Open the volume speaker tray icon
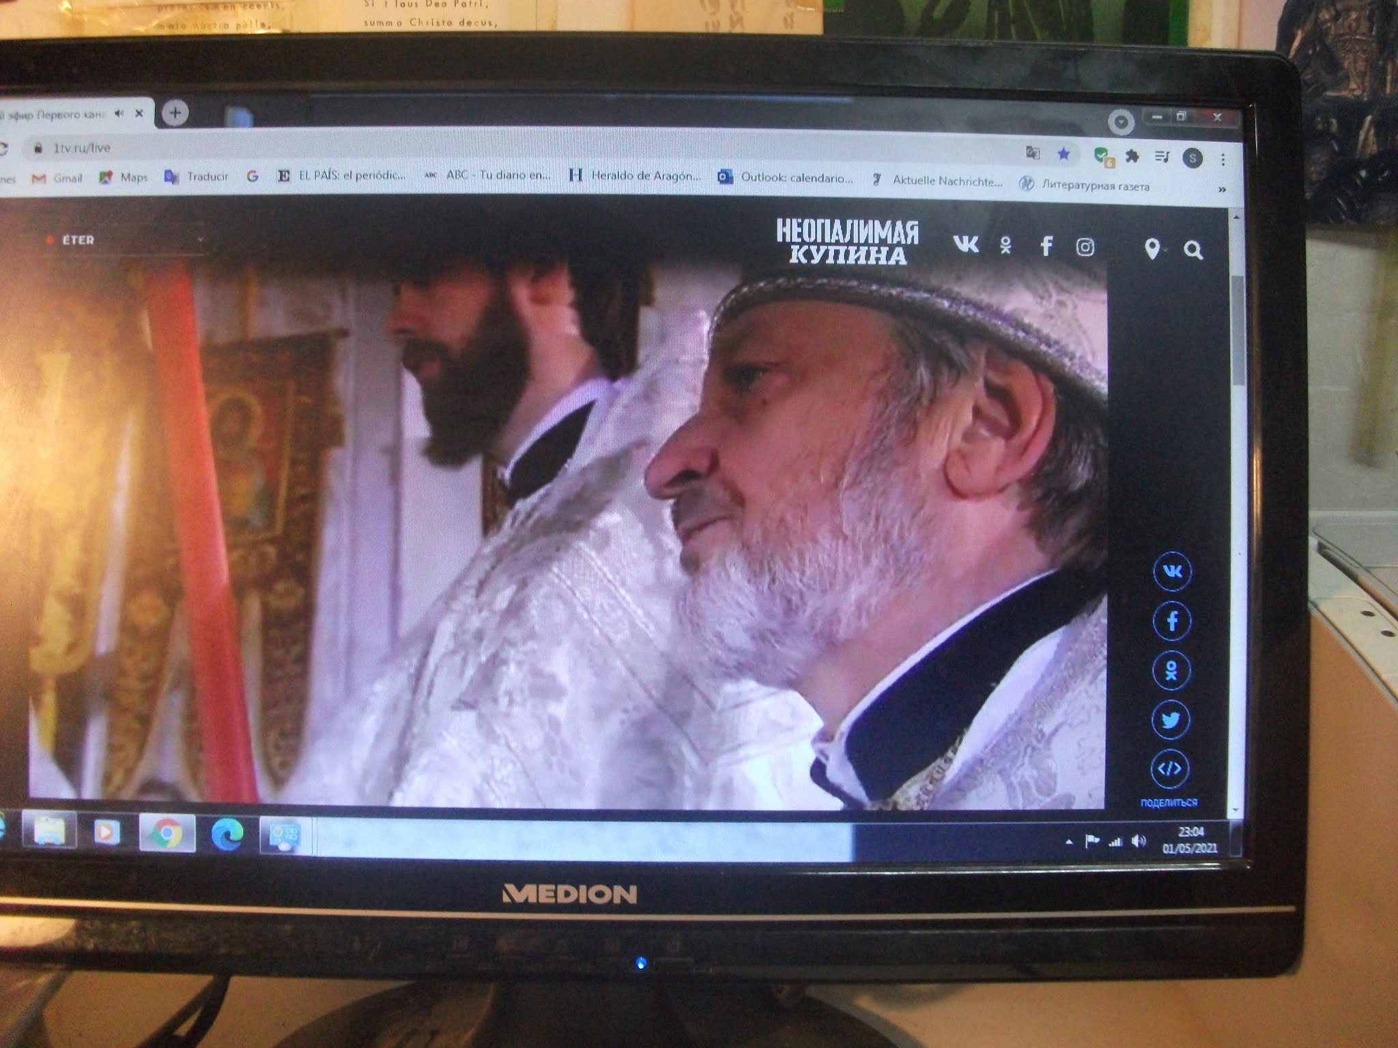This screenshot has width=1398, height=1048. [1138, 841]
